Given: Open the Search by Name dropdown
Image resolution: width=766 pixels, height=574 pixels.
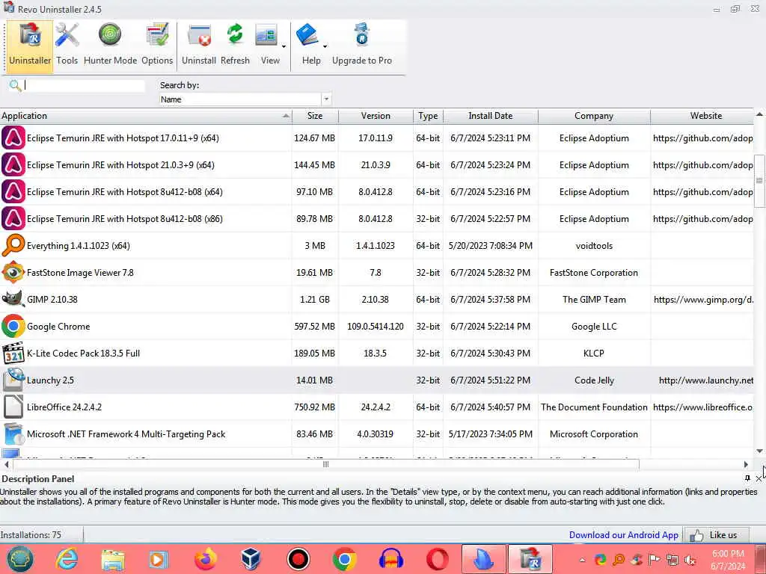Looking at the screenshot, I should coord(326,99).
